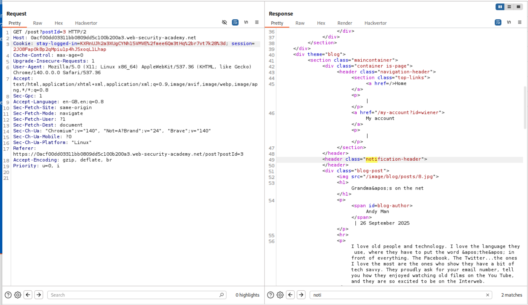
Task: Open Response panel hamburger options menu
Action: [x=520, y=22]
